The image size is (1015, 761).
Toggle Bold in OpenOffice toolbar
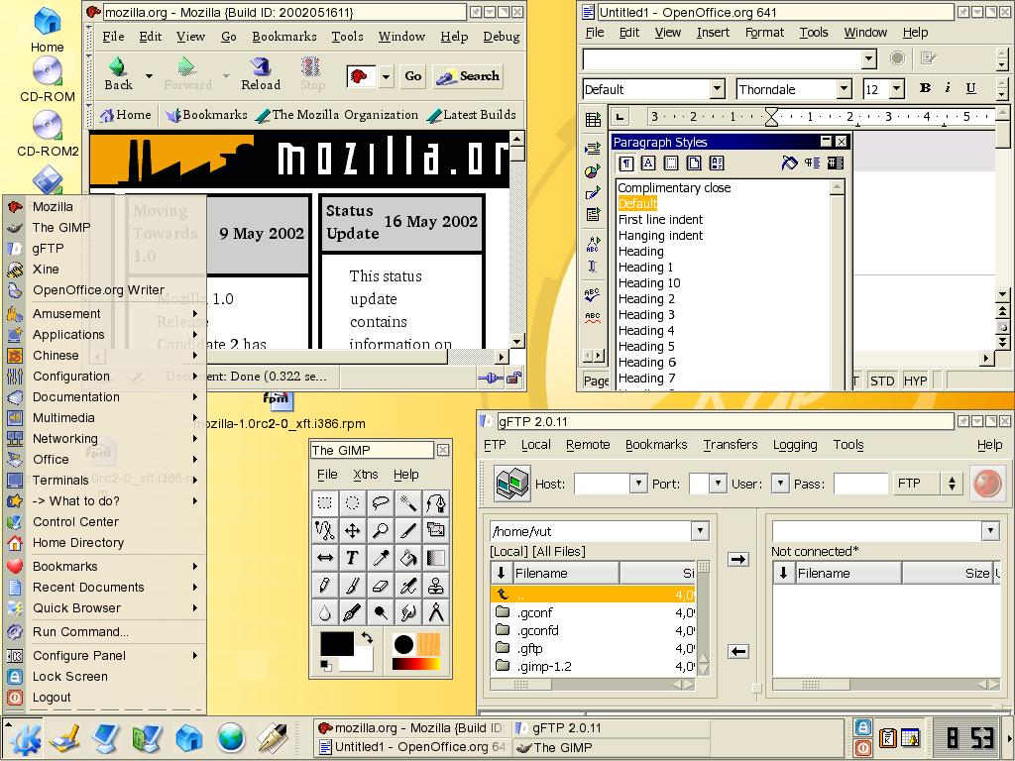tap(925, 88)
